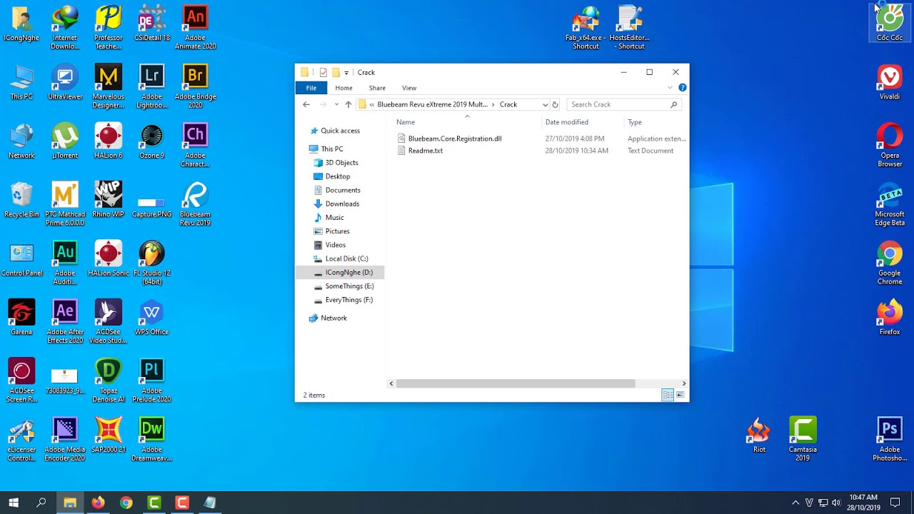The image size is (914, 514).
Task: Launch Marvelous Designer desktop icon
Action: coord(108,86)
